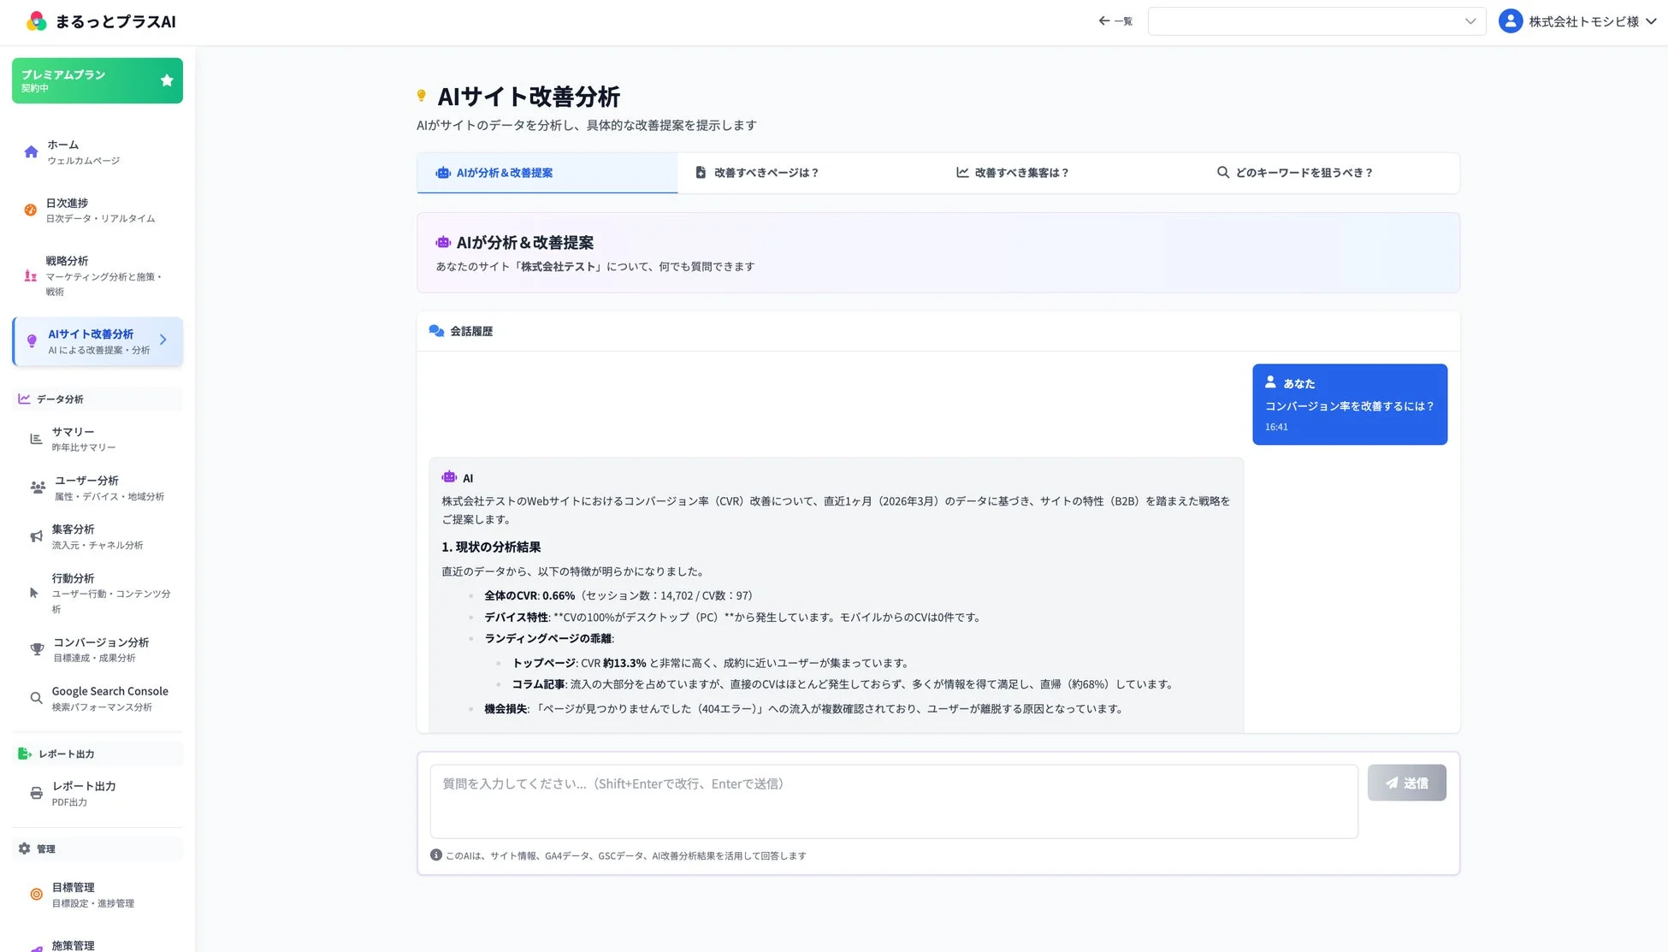Click the まるっとプラスAI logo
Viewport: 1668px width, 952px height.
tap(100, 21)
